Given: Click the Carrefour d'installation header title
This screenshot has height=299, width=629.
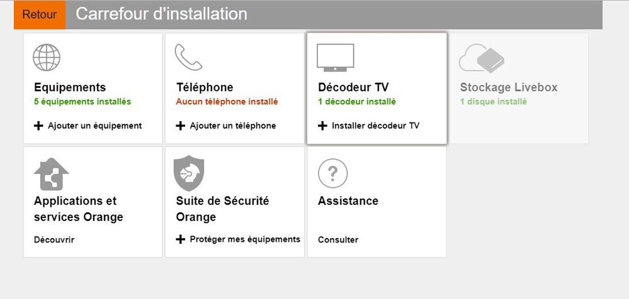Looking at the screenshot, I should click(x=161, y=14).
